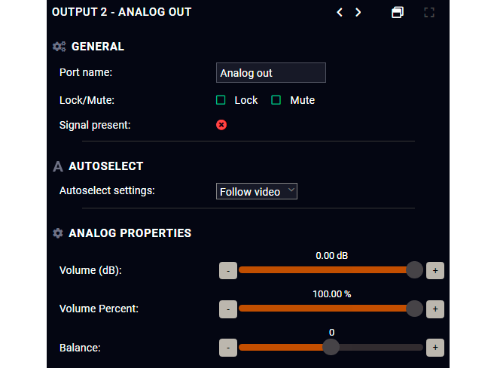Click the Port name text field
Image resolution: width=497 pixels, height=368 pixels.
[271, 73]
